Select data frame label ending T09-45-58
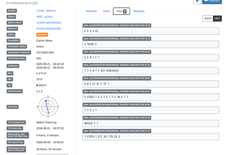 click(117, 105)
